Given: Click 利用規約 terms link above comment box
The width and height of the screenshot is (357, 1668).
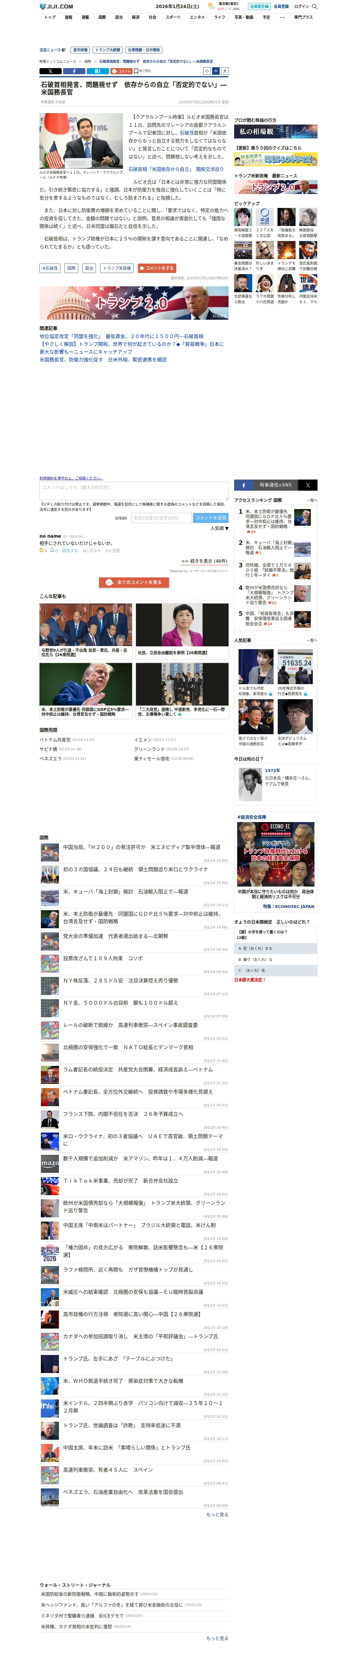Looking at the screenshot, I should click(71, 478).
